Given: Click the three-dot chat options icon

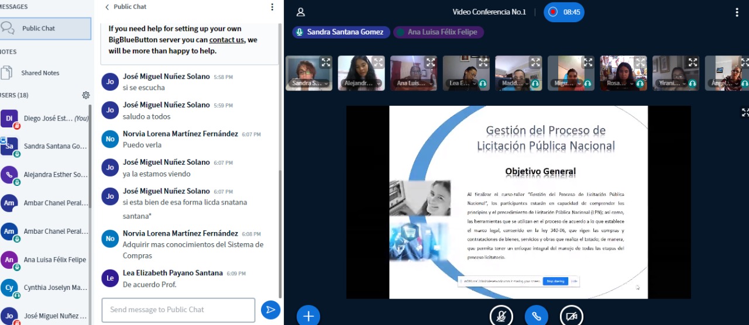Looking at the screenshot, I should (272, 7).
